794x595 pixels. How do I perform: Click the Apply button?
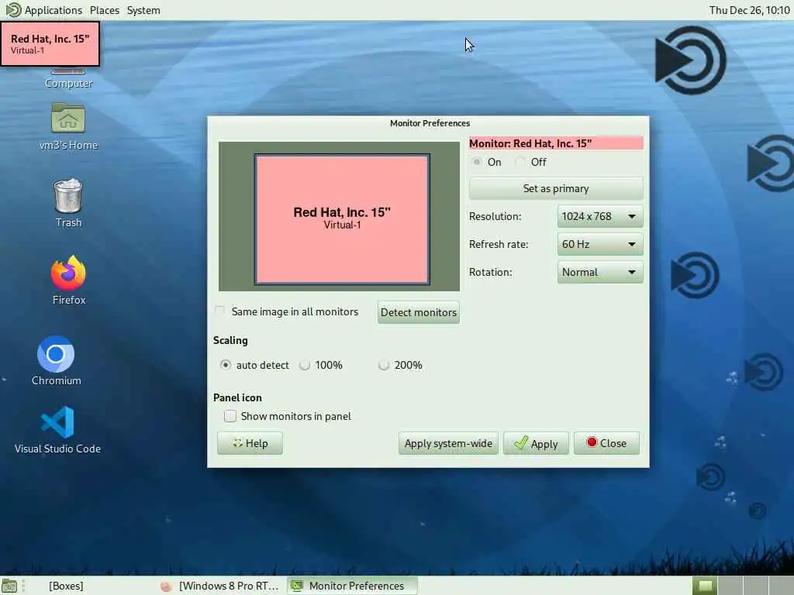(536, 443)
